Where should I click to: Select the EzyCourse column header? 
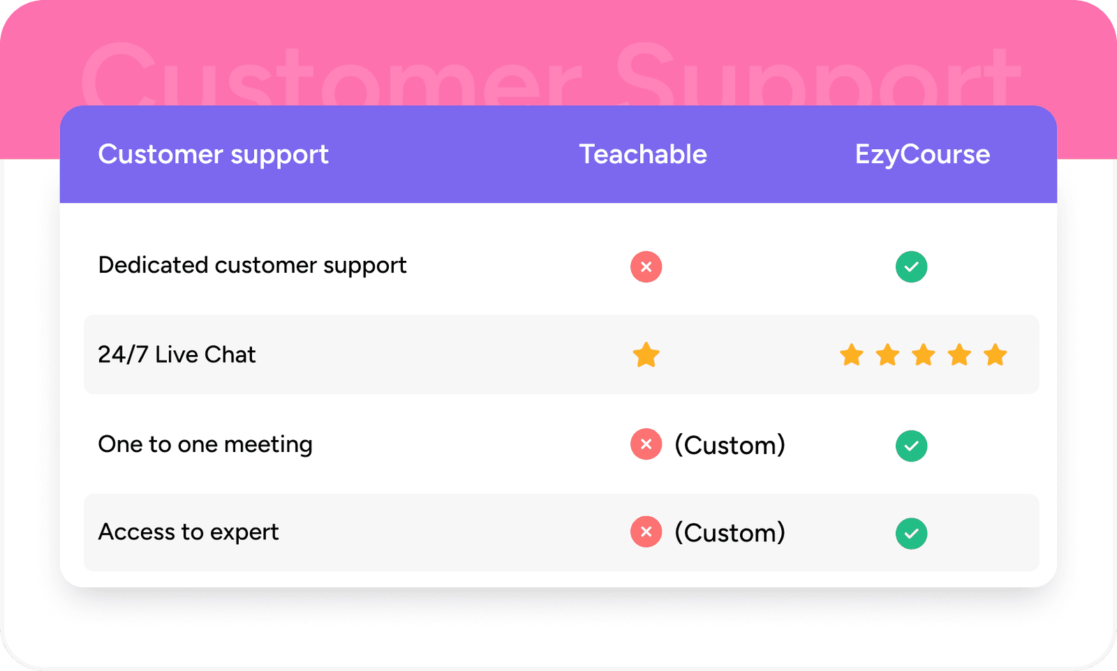[x=922, y=154]
